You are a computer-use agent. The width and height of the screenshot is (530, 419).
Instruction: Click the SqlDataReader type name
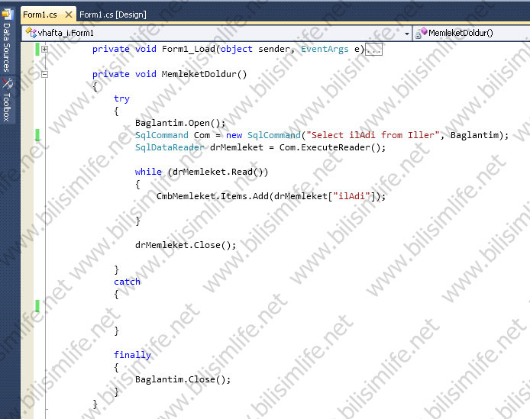170,147
